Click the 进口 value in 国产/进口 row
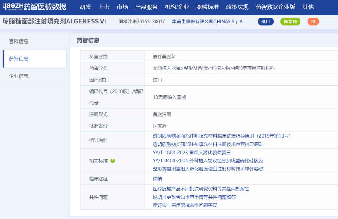Screen dimensions: 338x219 (157, 80)
